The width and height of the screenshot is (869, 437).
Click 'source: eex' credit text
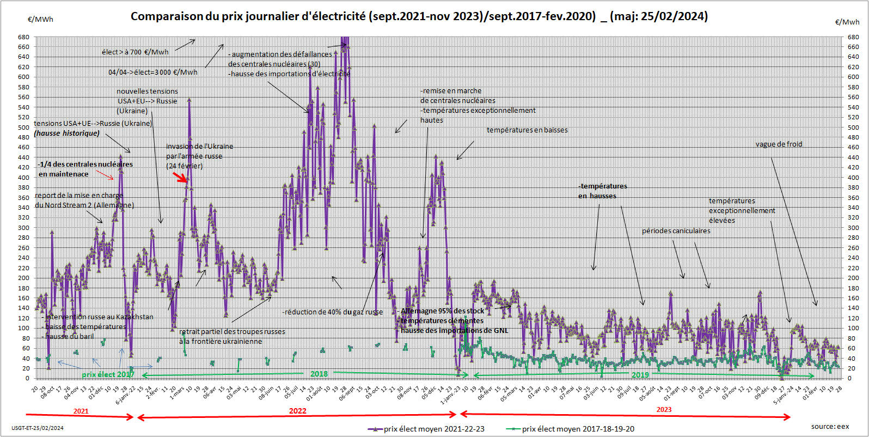(x=830, y=427)
